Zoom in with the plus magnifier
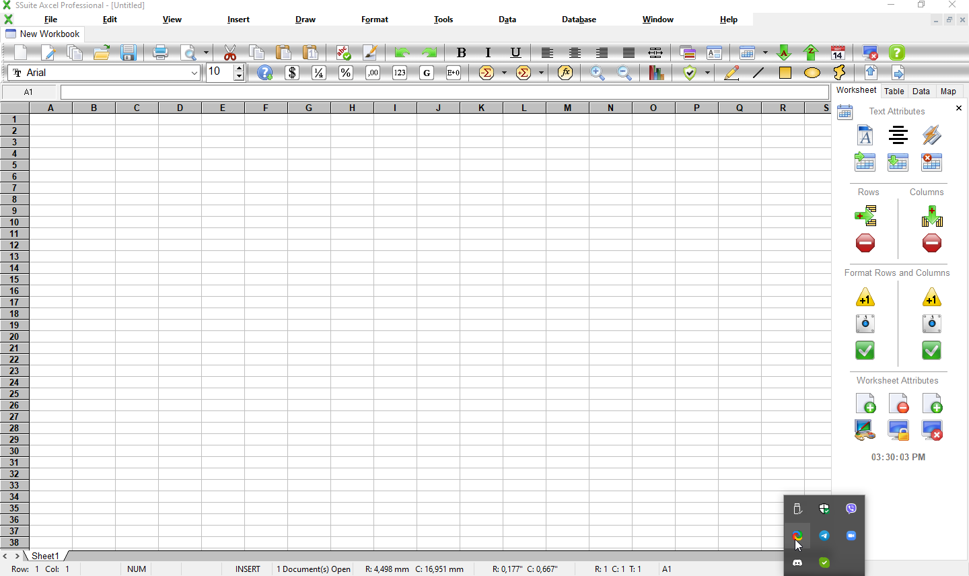This screenshot has width=969, height=576. (x=597, y=73)
